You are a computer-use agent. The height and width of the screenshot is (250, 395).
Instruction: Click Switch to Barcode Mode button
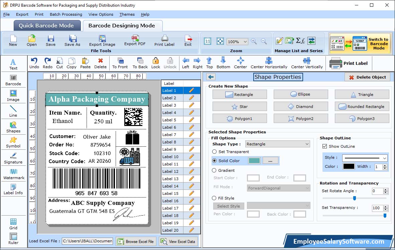pos(360,43)
